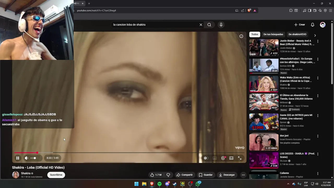
Task: Click the browser address bar URL
Action: coord(96,10)
